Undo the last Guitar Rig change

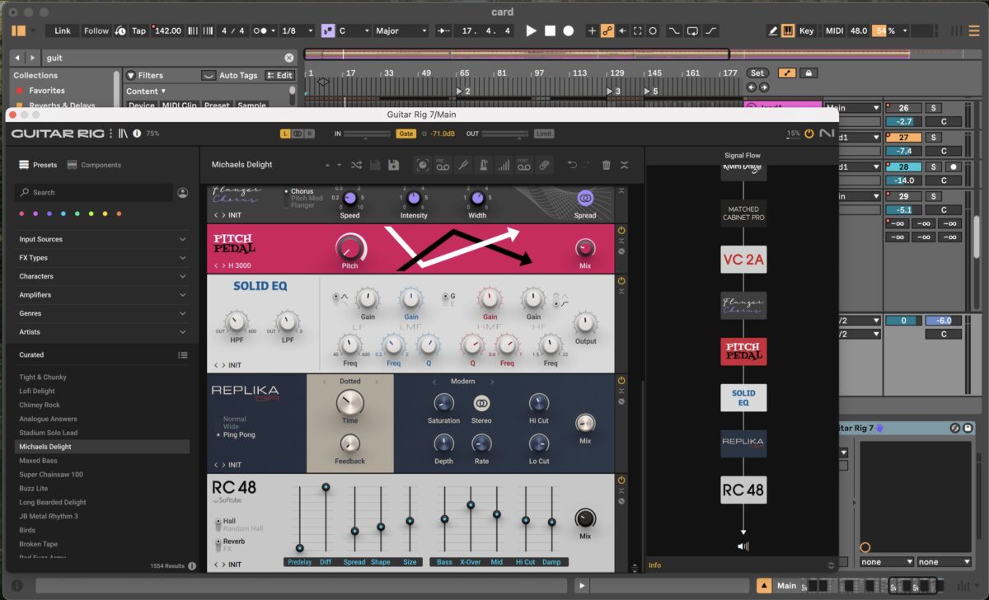click(571, 165)
